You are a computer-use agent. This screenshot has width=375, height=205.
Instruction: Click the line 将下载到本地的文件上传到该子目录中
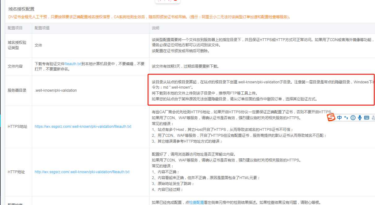tap(205, 93)
